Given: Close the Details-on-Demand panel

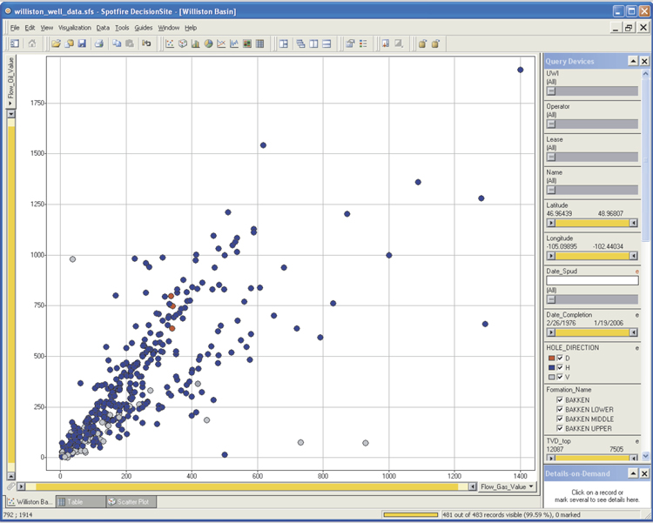Looking at the screenshot, I should coord(644,473).
